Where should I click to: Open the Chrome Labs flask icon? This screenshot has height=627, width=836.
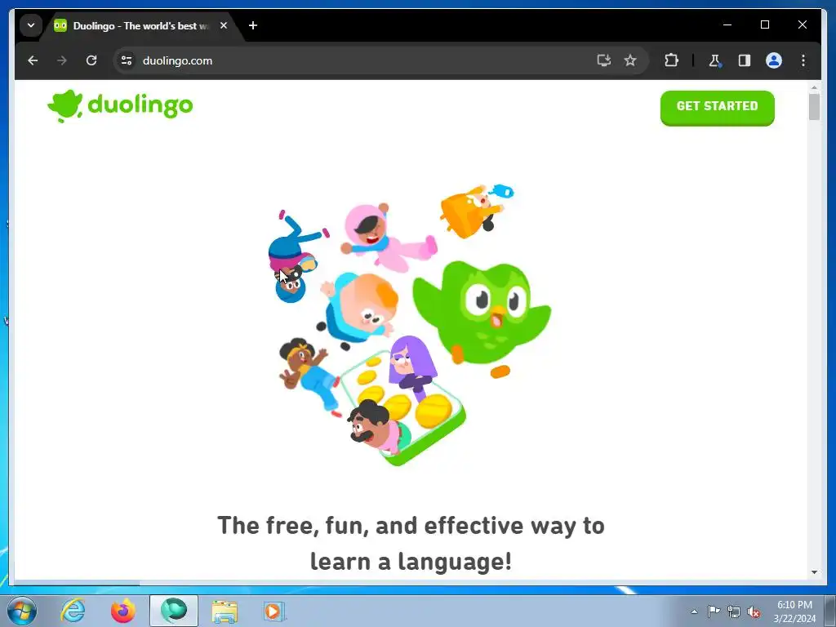click(x=715, y=60)
